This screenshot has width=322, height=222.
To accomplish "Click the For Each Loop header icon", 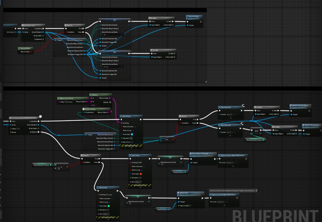I will (23, 25).
